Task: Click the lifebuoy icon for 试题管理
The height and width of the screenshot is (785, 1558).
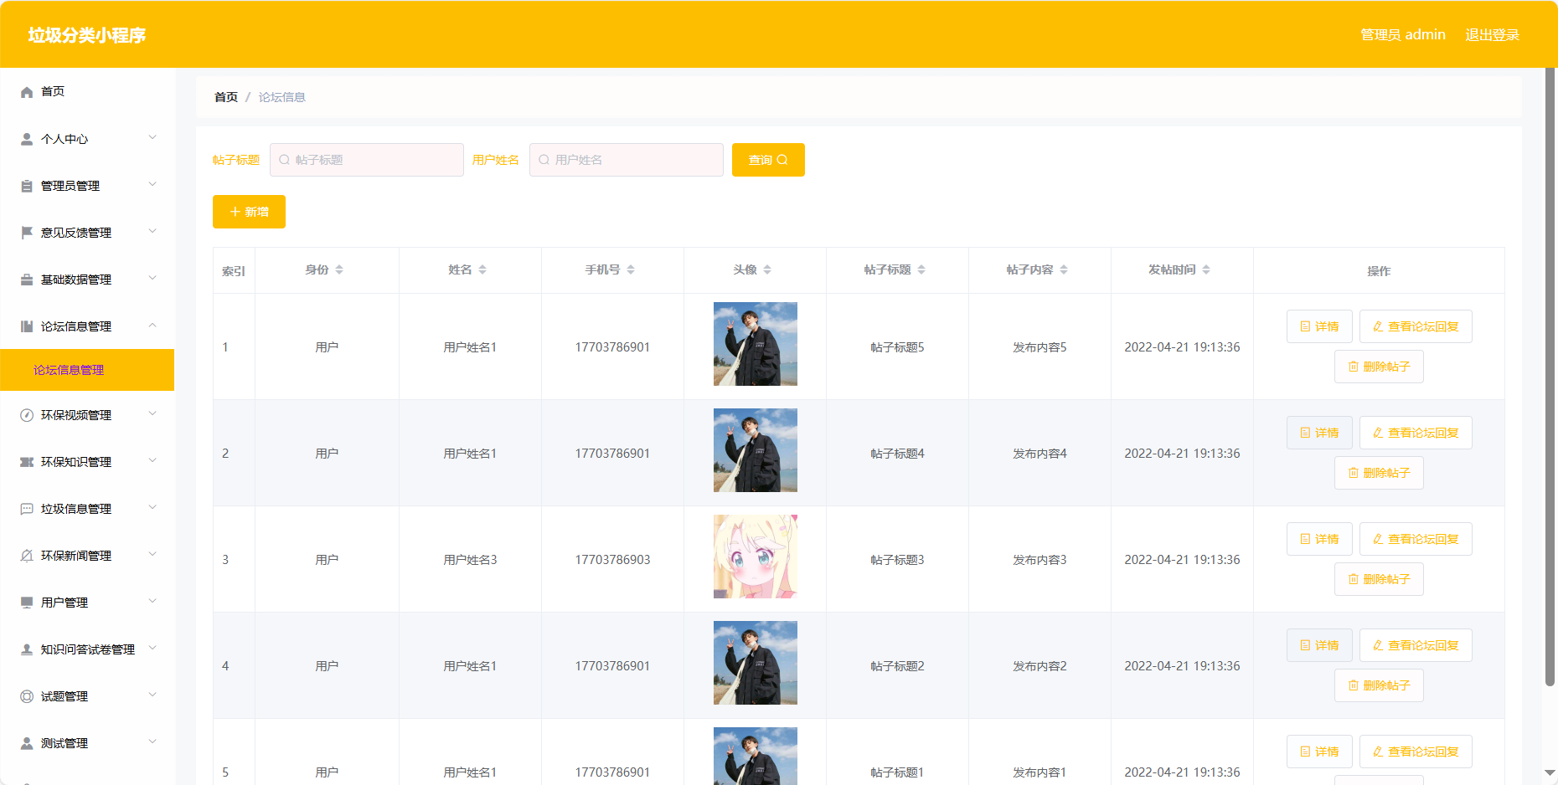Action: 27,696
